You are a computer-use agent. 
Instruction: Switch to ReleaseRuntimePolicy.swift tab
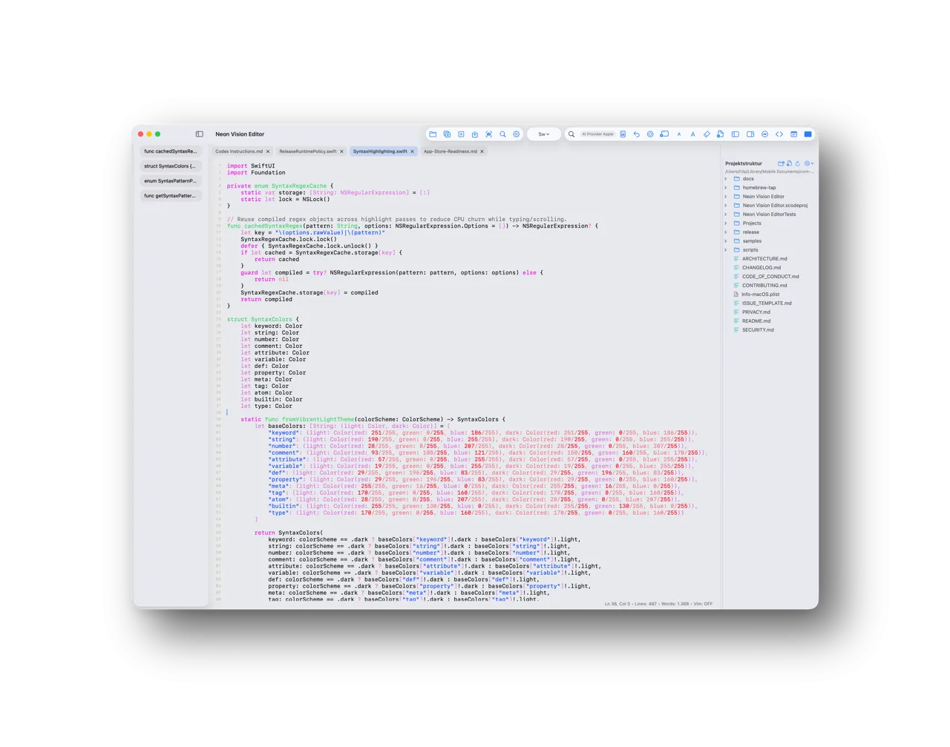pyautogui.click(x=307, y=151)
